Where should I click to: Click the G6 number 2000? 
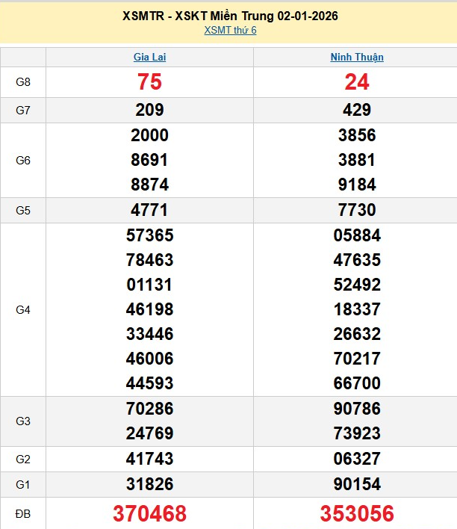click(x=149, y=135)
